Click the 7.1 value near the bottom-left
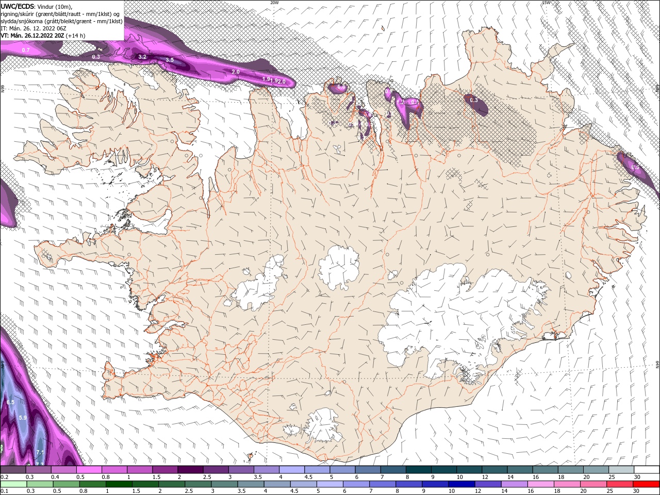660x495 pixels. [40, 453]
